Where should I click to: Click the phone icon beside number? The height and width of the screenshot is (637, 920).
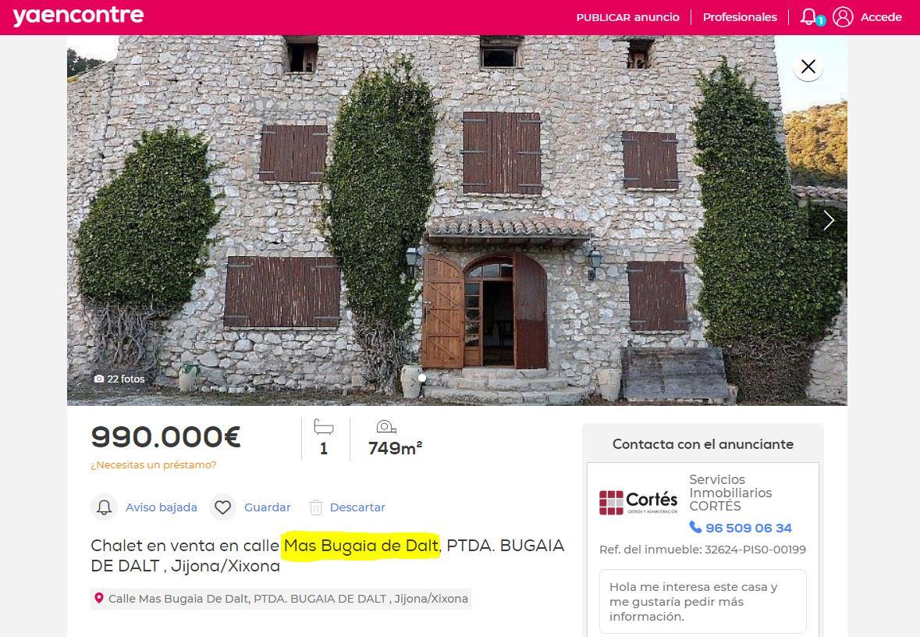click(695, 527)
